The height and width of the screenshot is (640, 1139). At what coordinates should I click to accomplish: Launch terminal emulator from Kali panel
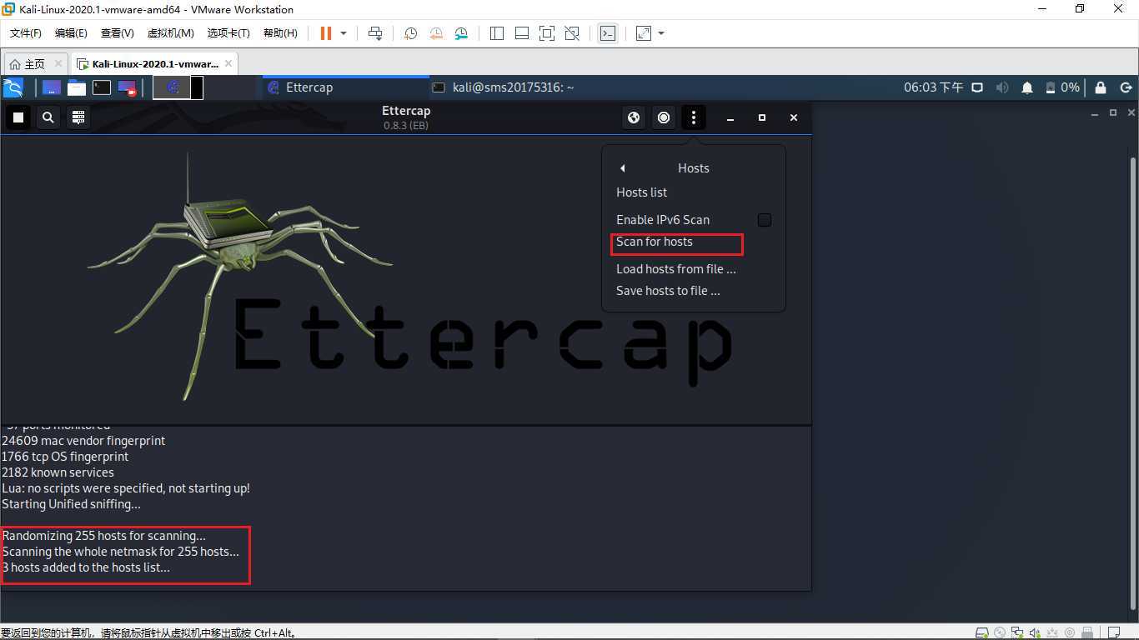click(102, 87)
